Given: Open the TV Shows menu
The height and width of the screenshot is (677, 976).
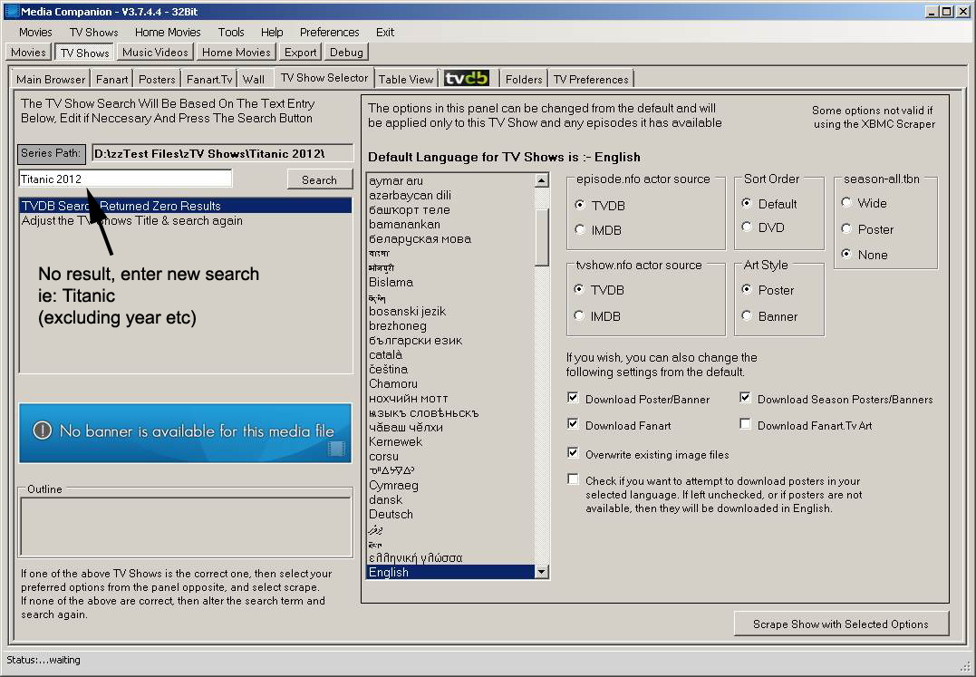Looking at the screenshot, I should click(94, 33).
